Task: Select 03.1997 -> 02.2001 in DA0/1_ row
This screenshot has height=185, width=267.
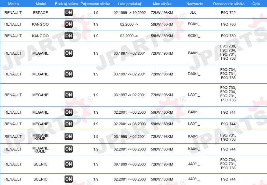Action: point(130,74)
